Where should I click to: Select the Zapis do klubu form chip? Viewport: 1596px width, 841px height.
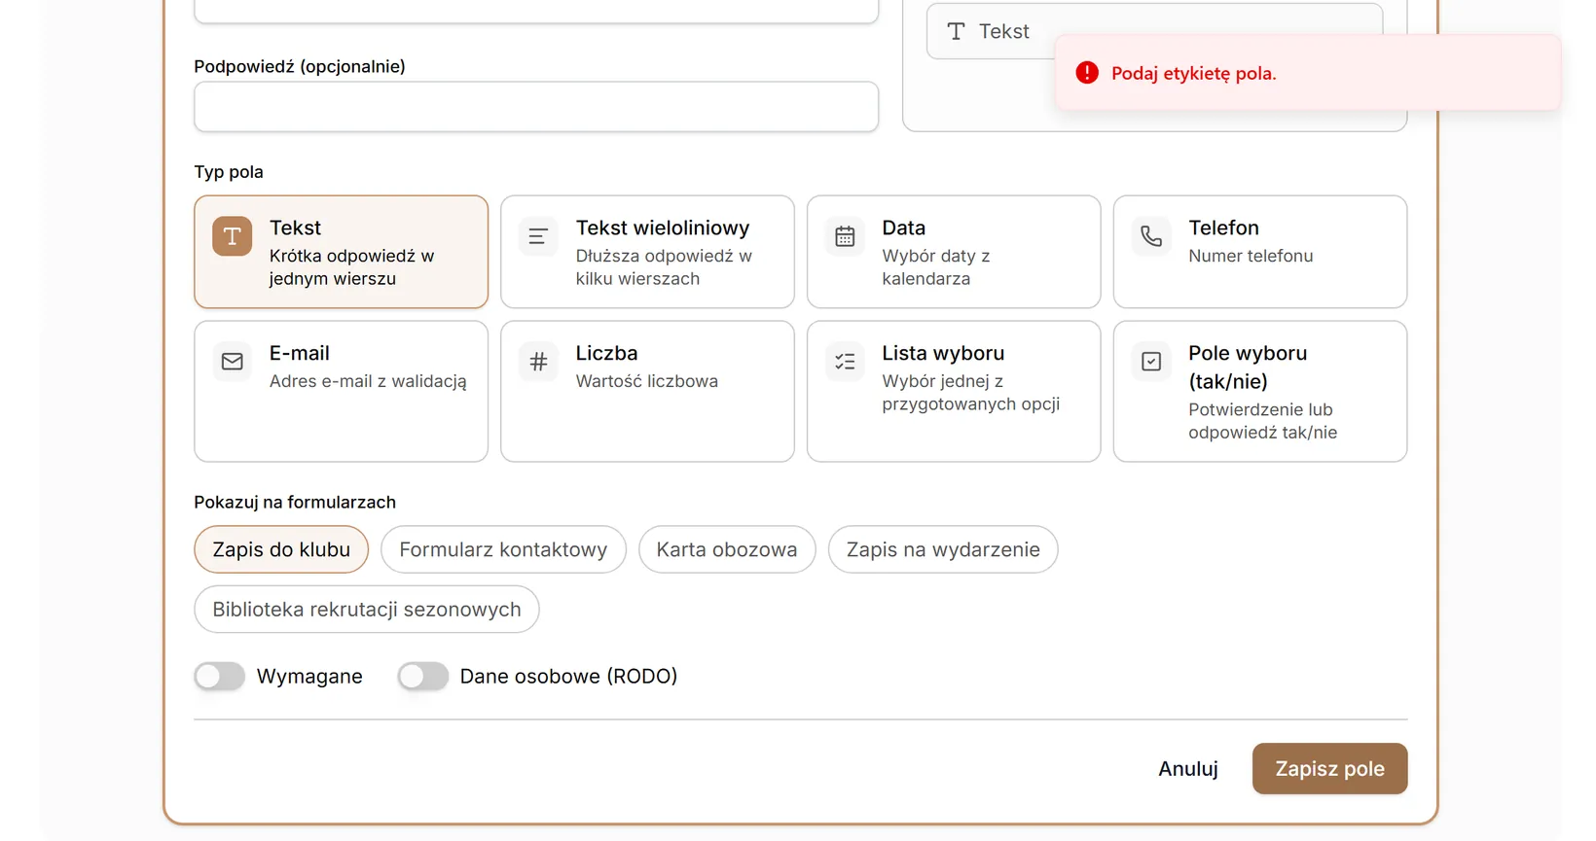tap(281, 549)
